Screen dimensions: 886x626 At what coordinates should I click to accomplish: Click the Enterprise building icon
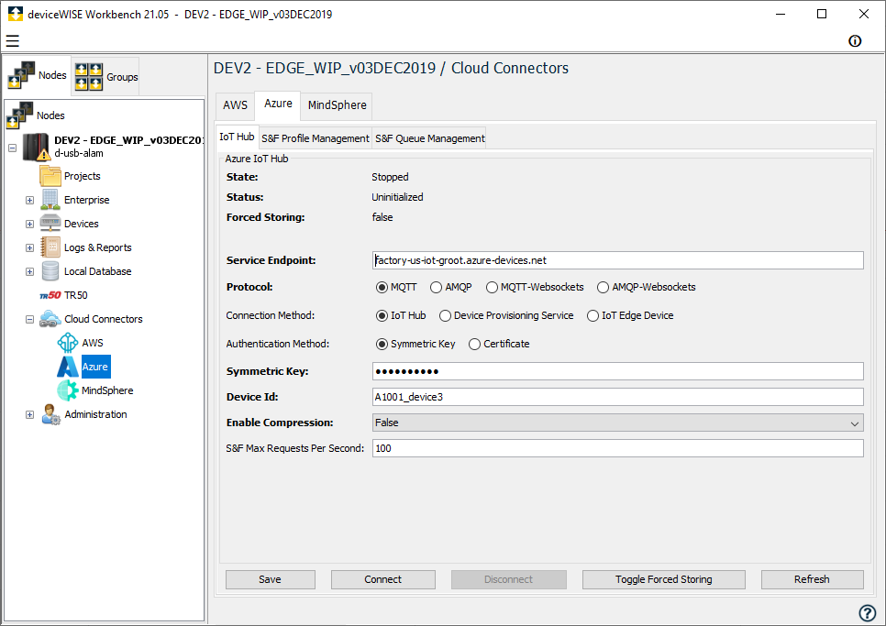(x=50, y=200)
